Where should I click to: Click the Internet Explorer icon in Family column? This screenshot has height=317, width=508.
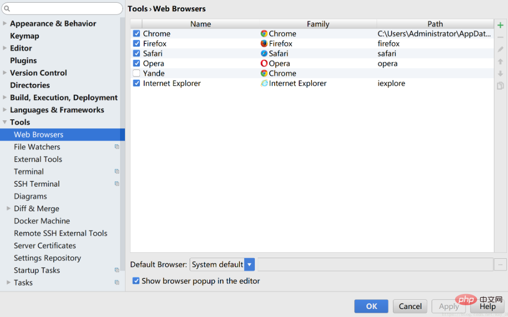click(264, 83)
